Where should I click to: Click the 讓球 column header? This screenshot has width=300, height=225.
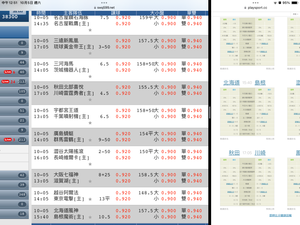(x=116, y=13)
